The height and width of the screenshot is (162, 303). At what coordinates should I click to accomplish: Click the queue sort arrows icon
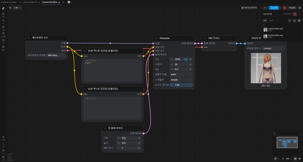294,21
